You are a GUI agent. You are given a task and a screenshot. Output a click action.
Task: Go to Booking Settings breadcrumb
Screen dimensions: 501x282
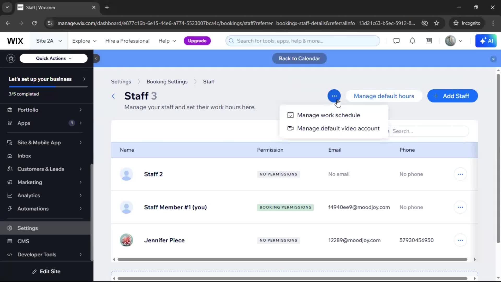click(x=167, y=82)
